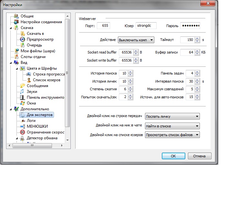
Task: Select Логи in the settings tree
Action: coord(31,121)
